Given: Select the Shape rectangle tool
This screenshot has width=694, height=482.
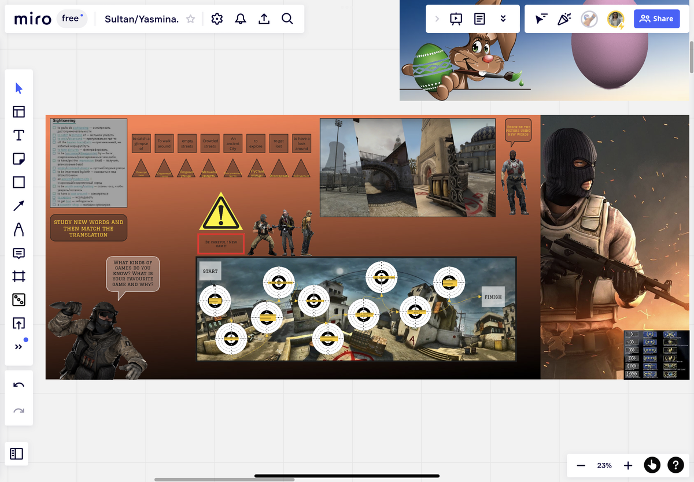Looking at the screenshot, I should [x=19, y=182].
